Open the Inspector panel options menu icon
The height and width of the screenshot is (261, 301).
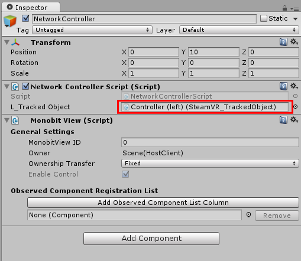click(x=294, y=9)
